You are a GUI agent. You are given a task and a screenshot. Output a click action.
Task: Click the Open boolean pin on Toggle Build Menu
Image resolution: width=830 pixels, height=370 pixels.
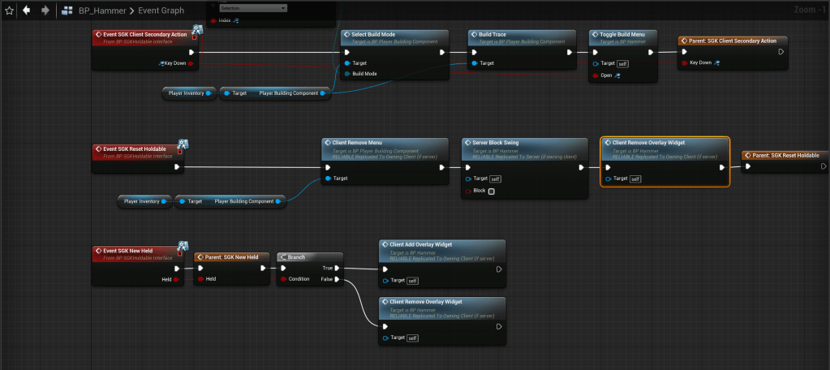pos(595,75)
